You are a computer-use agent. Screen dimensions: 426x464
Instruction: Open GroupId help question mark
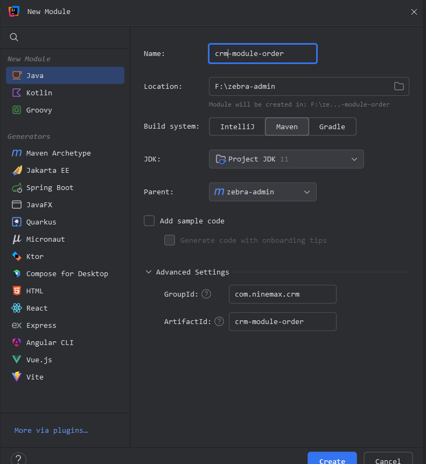pyautogui.click(x=206, y=294)
